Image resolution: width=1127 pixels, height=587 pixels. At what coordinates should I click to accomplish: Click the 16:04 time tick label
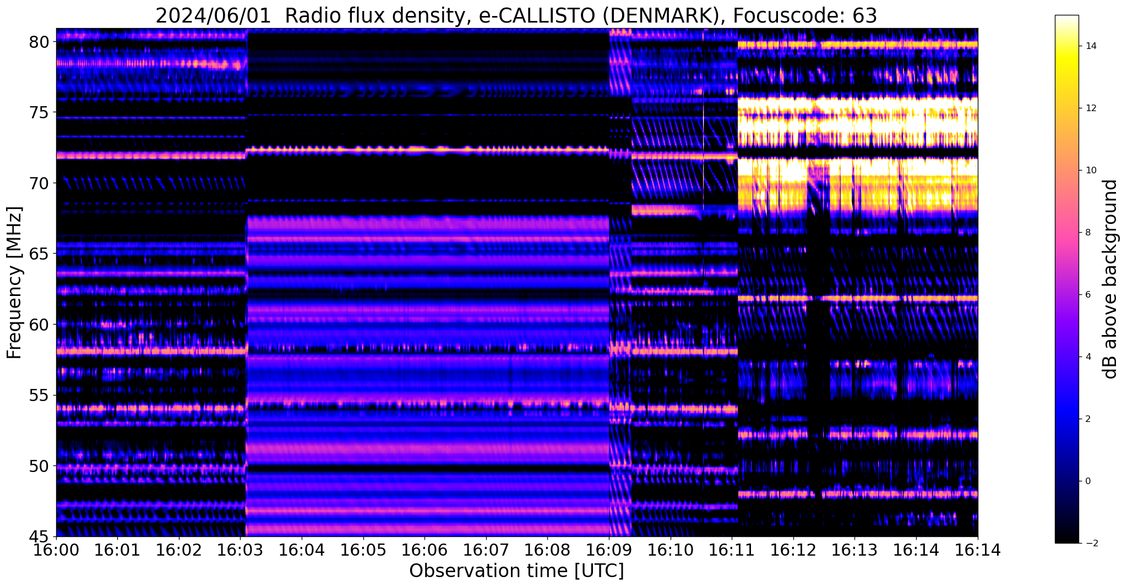coord(302,550)
